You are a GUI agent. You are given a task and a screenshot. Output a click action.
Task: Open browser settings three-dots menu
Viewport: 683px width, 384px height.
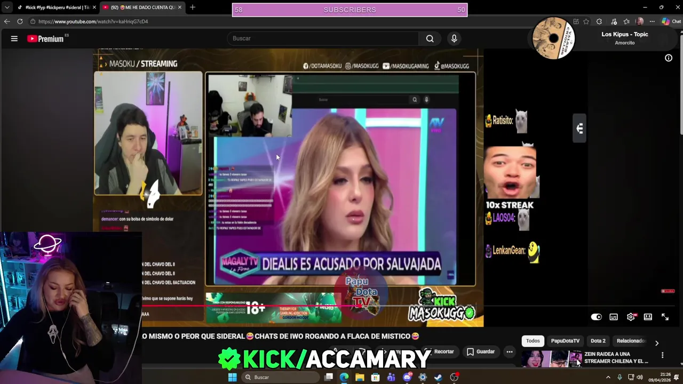652,21
